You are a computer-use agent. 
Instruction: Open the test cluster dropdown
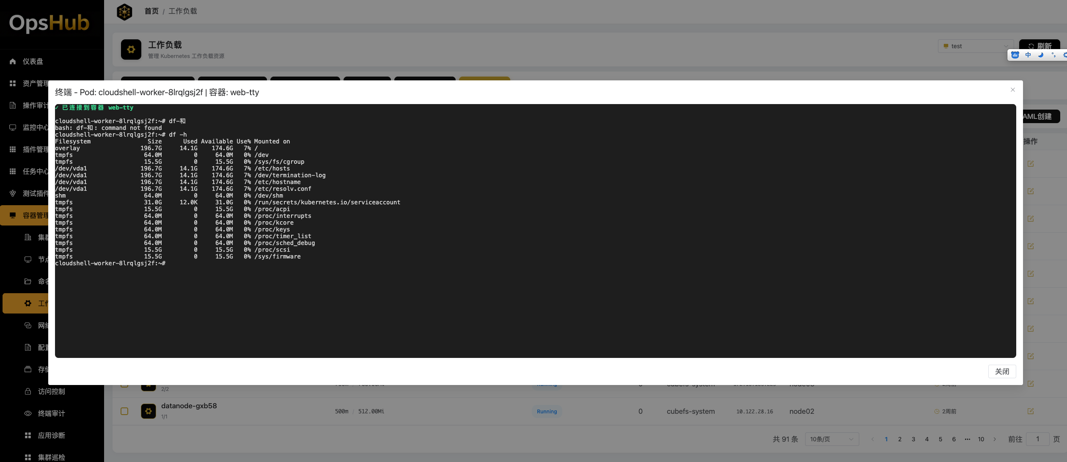[975, 46]
